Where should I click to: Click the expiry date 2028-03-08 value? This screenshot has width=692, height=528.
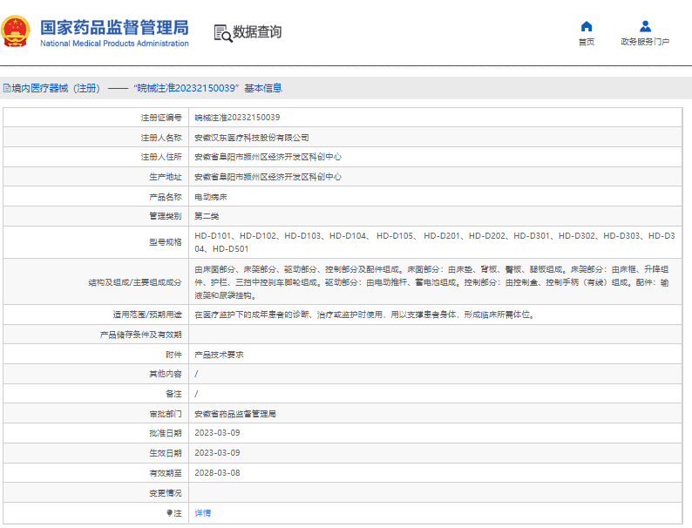[217, 473]
